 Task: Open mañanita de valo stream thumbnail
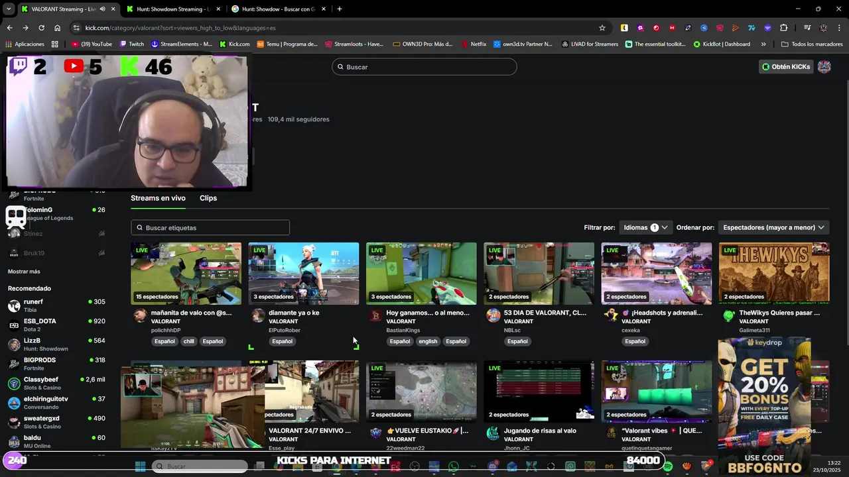point(186,274)
